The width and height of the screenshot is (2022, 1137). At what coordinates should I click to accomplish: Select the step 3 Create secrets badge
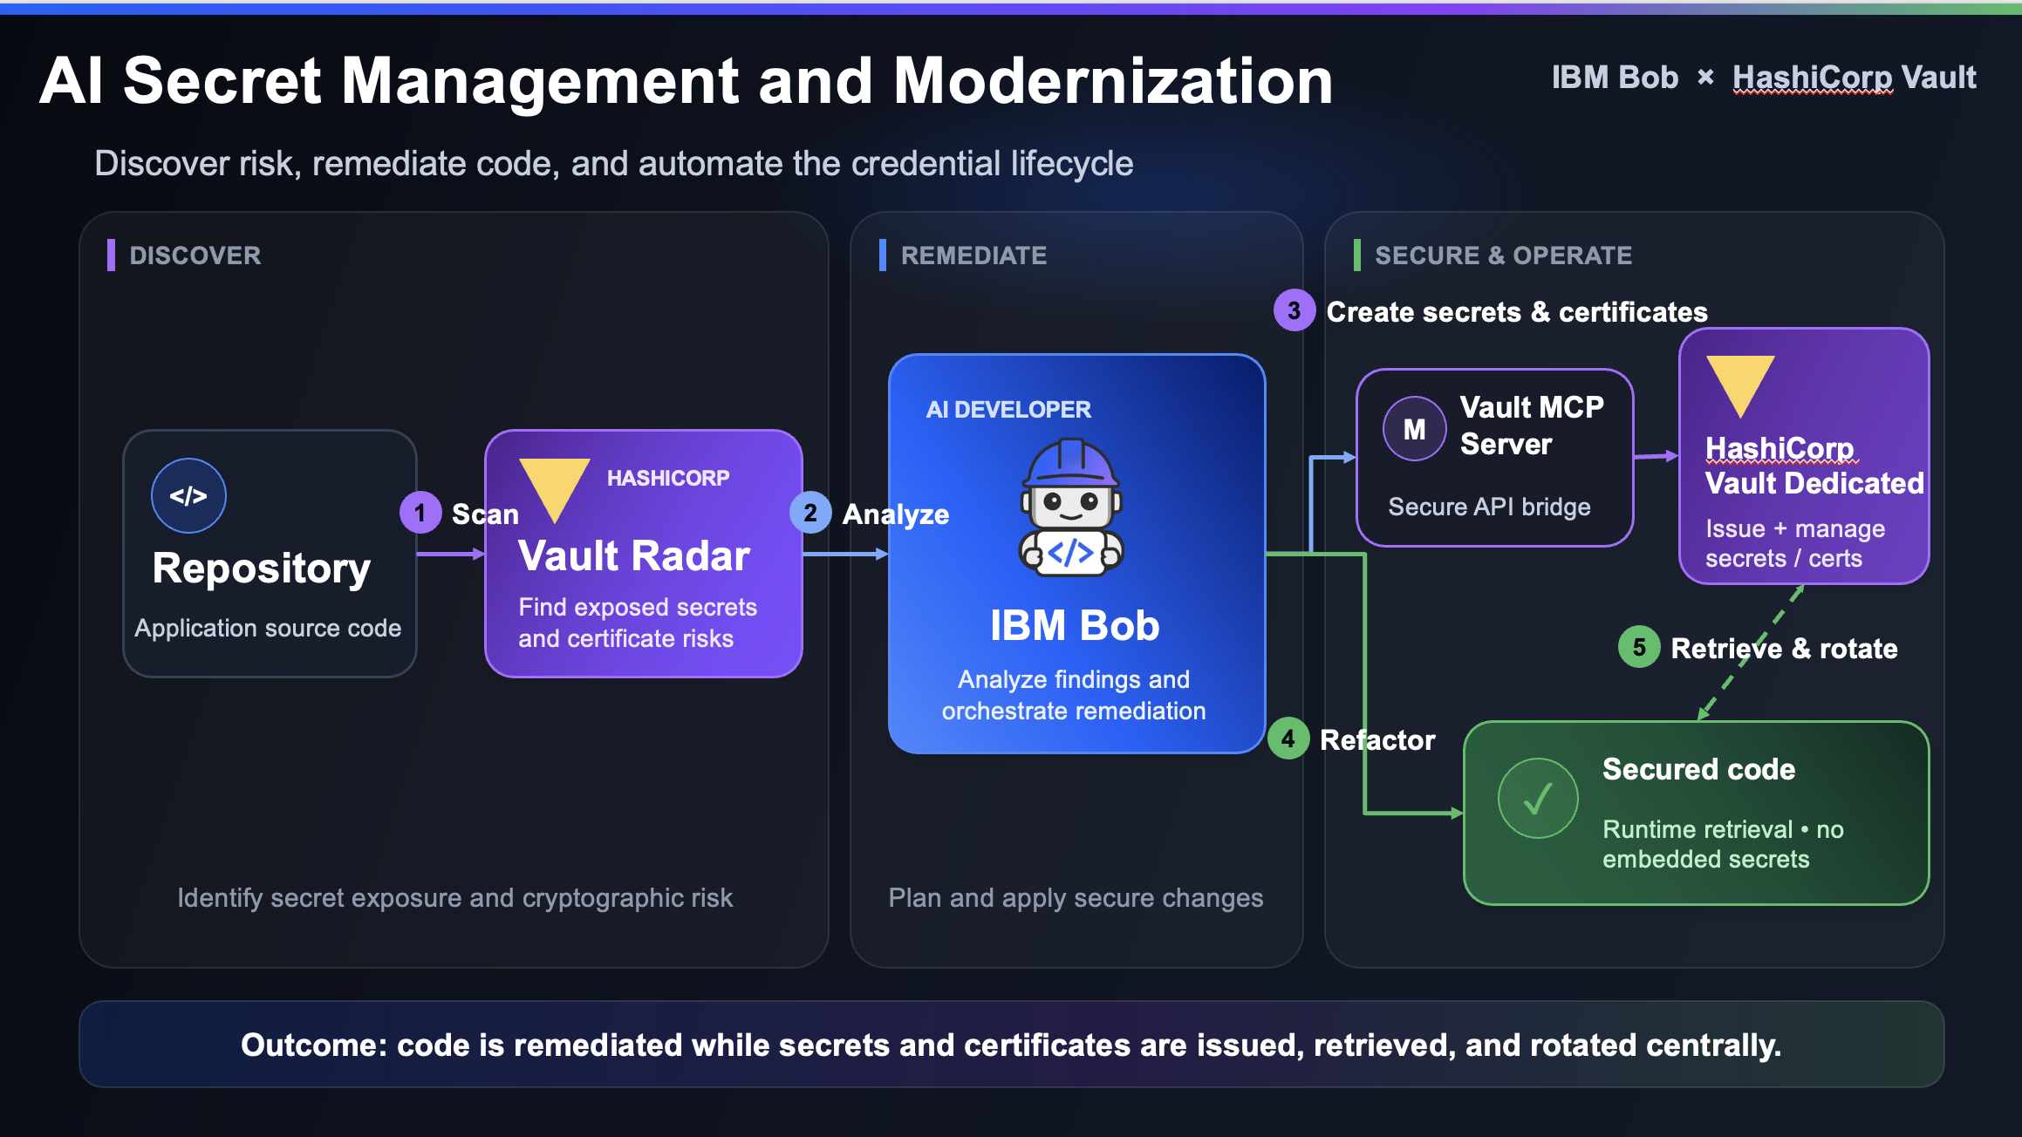pos(1294,310)
